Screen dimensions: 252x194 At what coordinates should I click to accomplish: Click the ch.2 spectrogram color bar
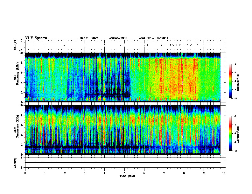click(x=230, y=133)
